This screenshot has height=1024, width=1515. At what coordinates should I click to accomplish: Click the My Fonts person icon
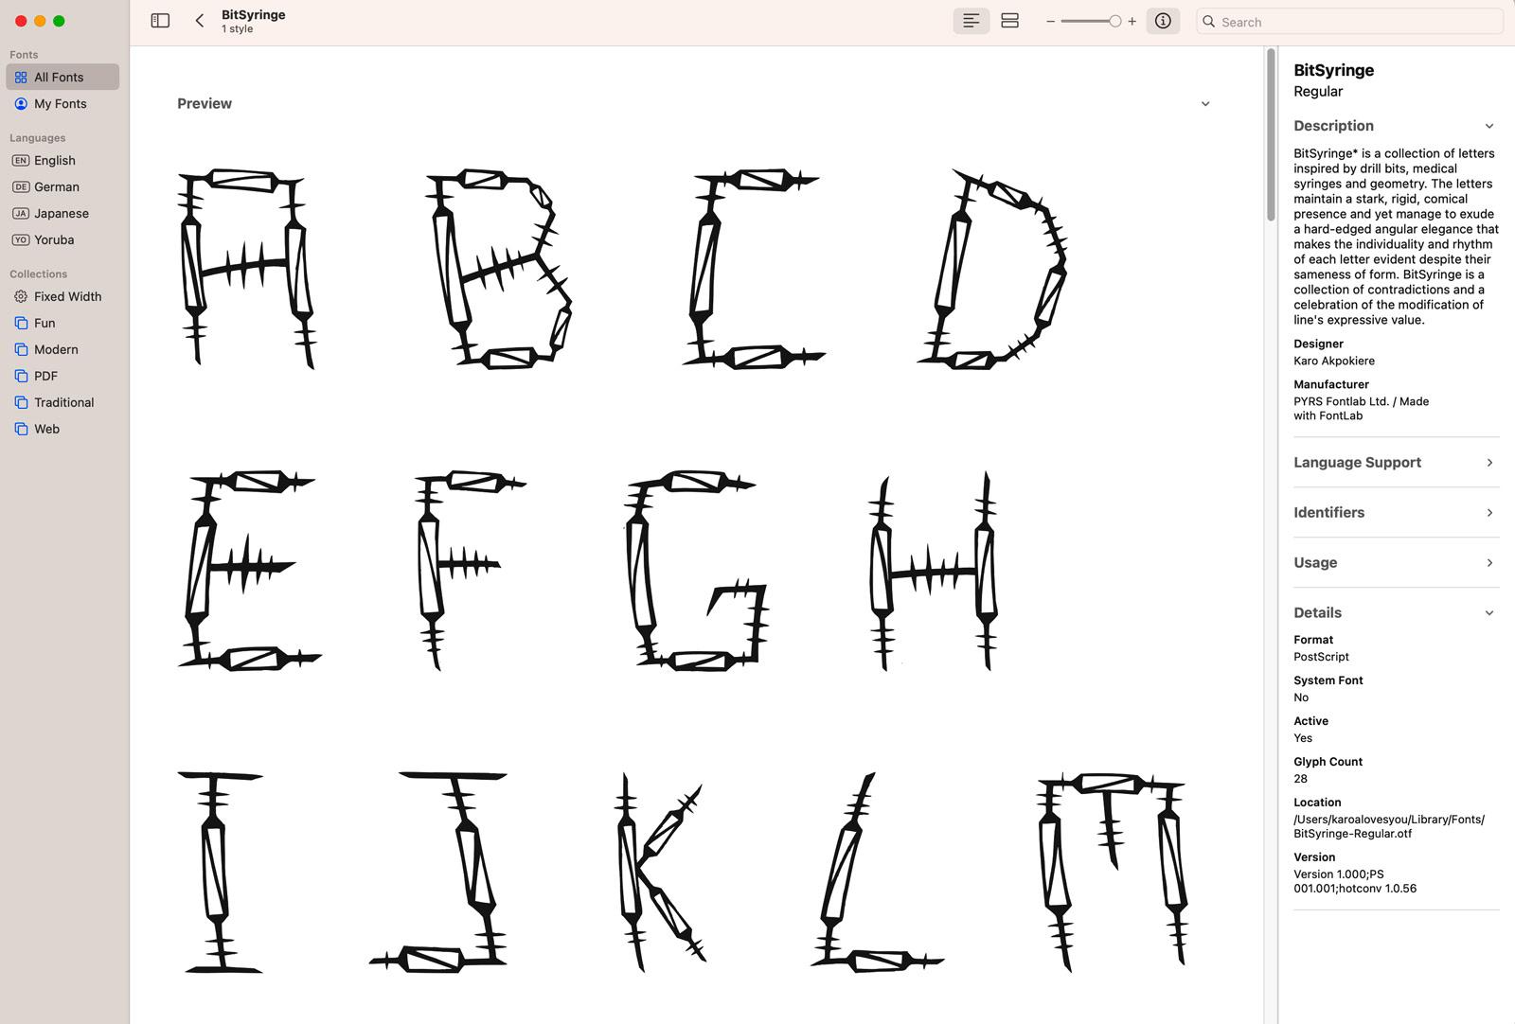(x=21, y=104)
